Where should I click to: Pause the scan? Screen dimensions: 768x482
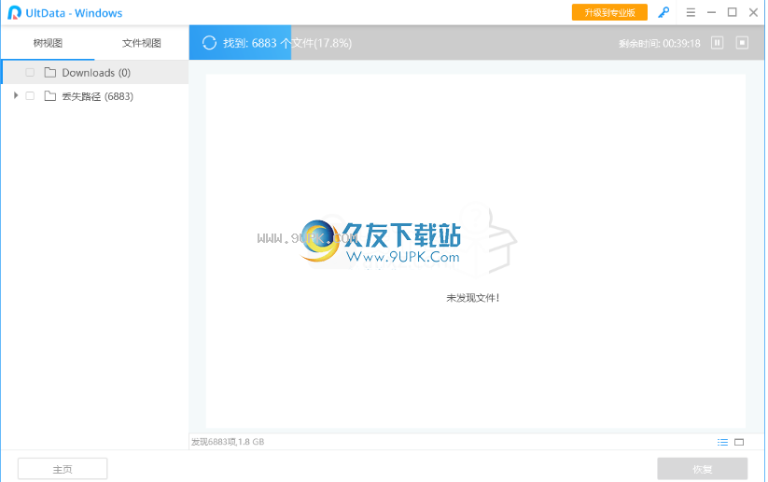pyautogui.click(x=717, y=43)
